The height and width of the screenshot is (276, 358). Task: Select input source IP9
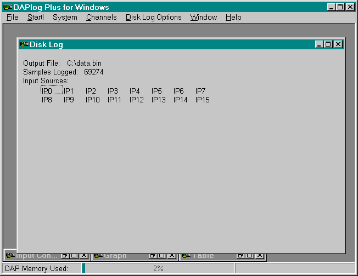pos(69,100)
